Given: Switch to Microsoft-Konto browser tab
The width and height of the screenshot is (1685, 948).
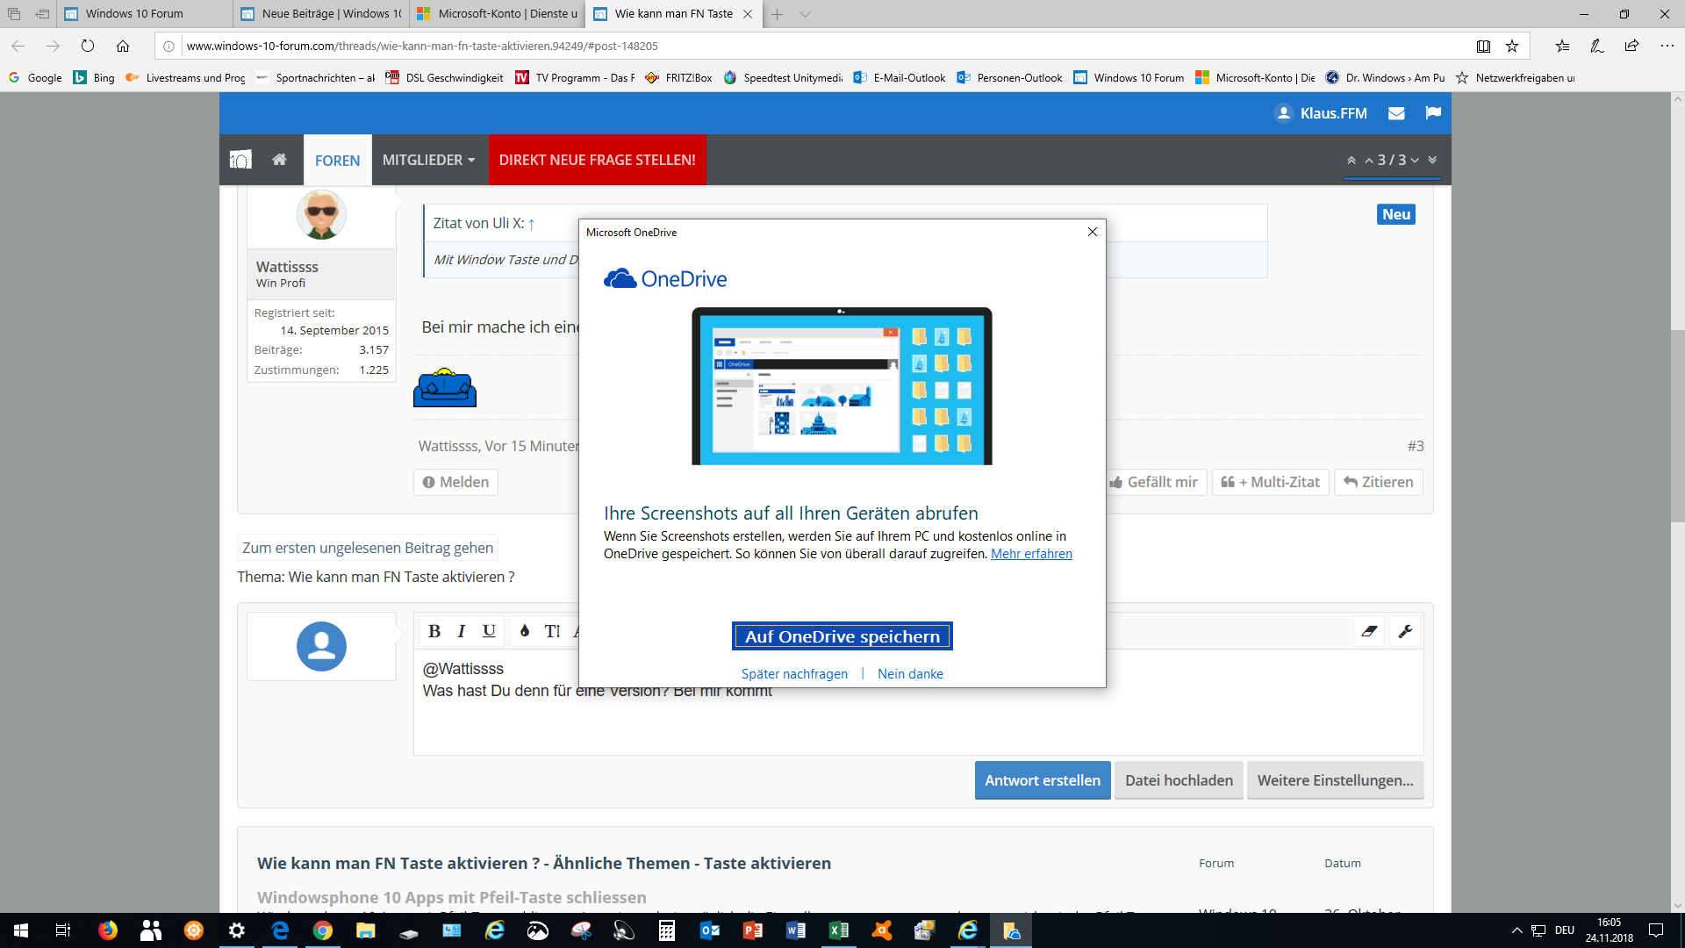Looking at the screenshot, I should tap(498, 14).
